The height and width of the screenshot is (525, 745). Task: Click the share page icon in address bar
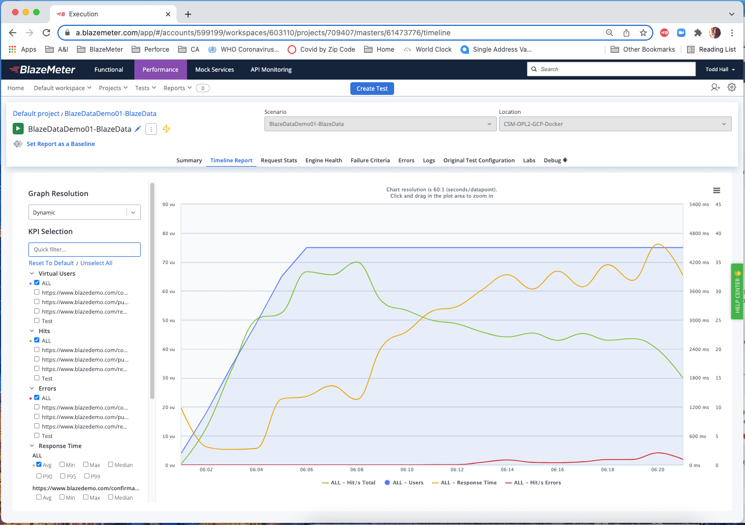coord(626,33)
